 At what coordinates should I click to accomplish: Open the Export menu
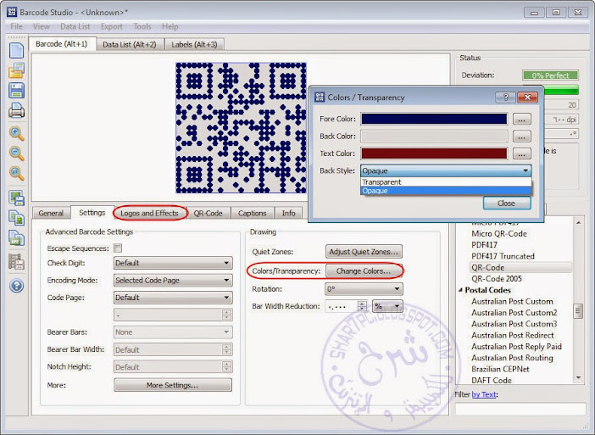point(112,26)
